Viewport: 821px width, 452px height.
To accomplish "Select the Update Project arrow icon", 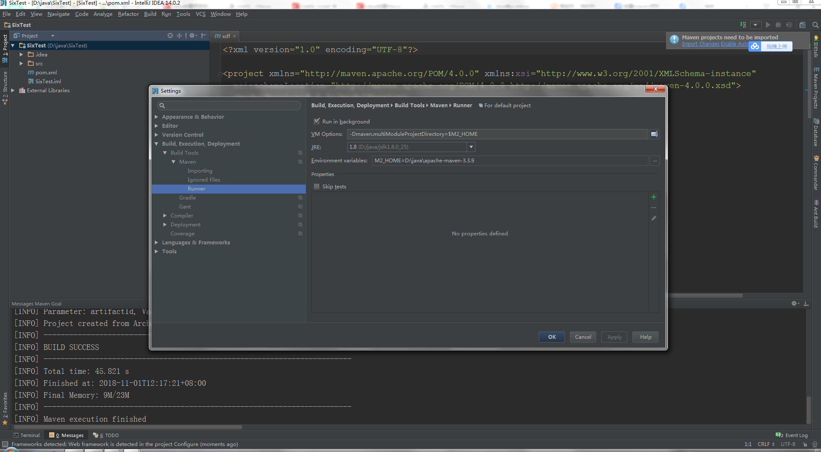I will click(x=743, y=25).
